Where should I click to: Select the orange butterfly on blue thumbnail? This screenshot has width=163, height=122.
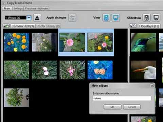100,70
